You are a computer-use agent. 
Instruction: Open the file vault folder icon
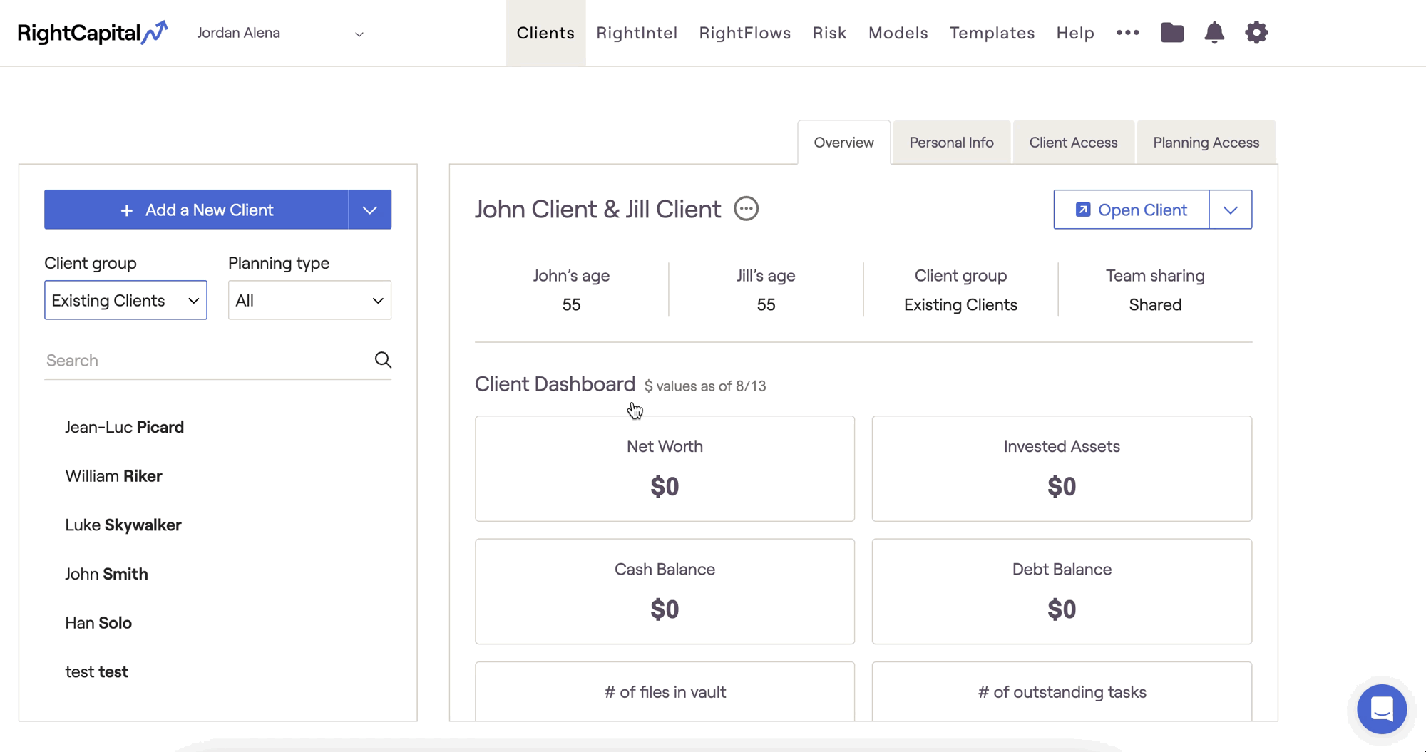(1171, 33)
